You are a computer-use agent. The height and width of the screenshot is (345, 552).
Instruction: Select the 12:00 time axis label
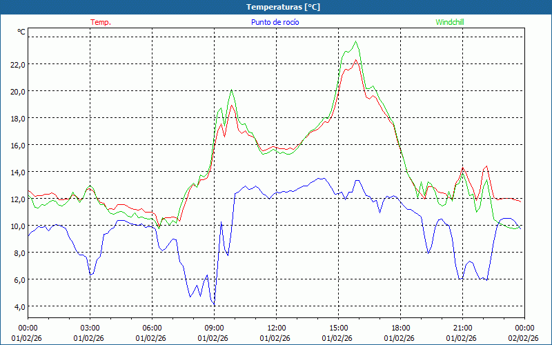tap(276, 328)
